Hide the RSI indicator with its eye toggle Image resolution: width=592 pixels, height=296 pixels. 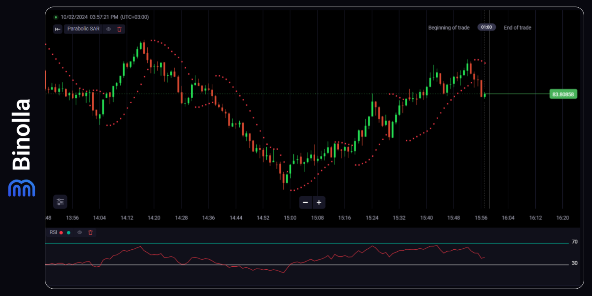click(x=79, y=232)
